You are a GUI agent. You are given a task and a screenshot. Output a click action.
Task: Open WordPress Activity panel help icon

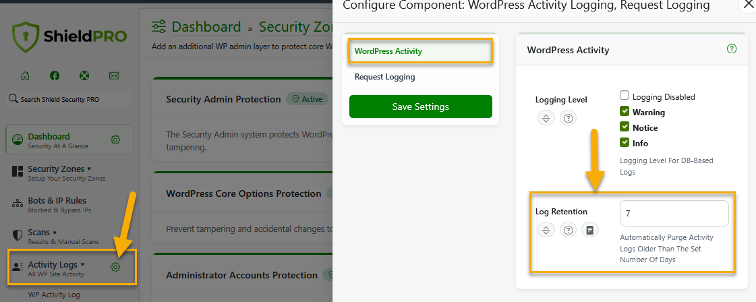[x=732, y=49]
